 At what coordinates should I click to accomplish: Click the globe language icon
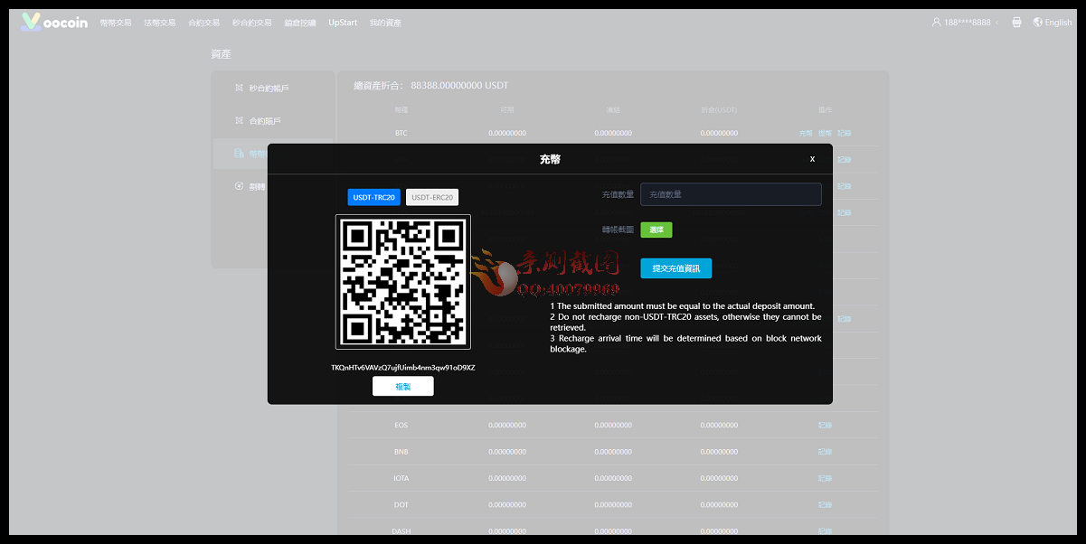1038,23
